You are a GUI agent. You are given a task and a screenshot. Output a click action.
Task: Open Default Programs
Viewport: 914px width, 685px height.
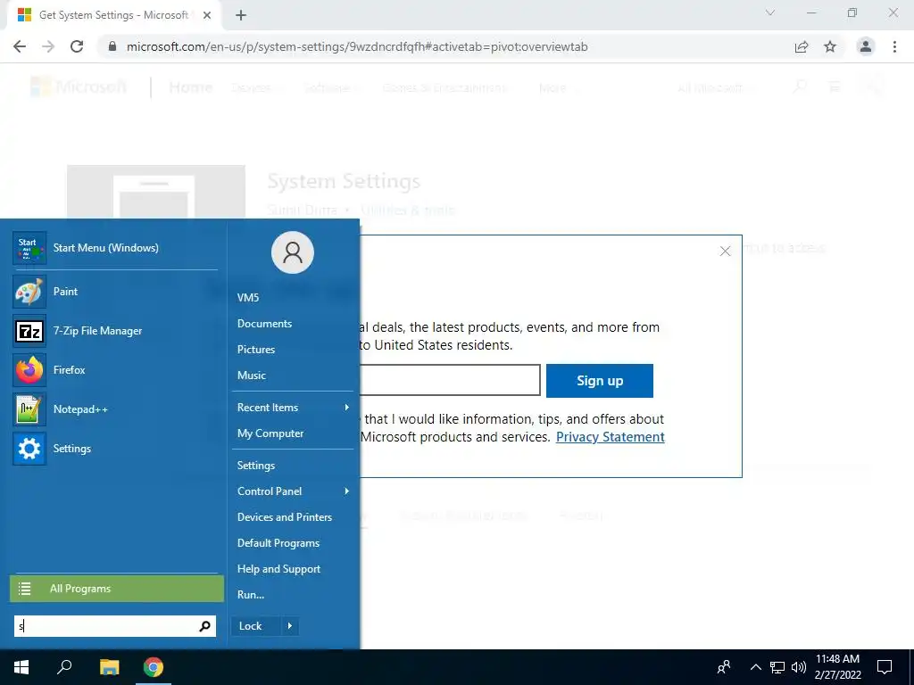coord(278,543)
